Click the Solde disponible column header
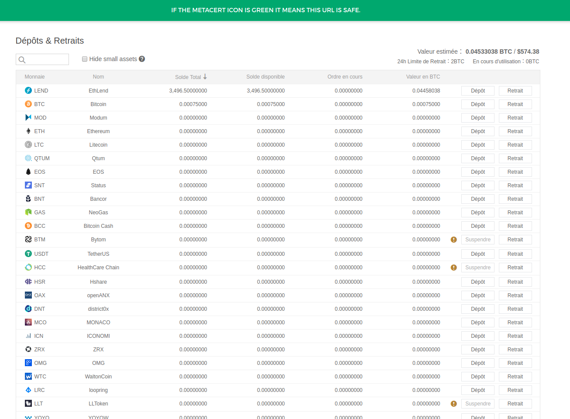Viewport: 570px width, 419px height. click(265, 77)
